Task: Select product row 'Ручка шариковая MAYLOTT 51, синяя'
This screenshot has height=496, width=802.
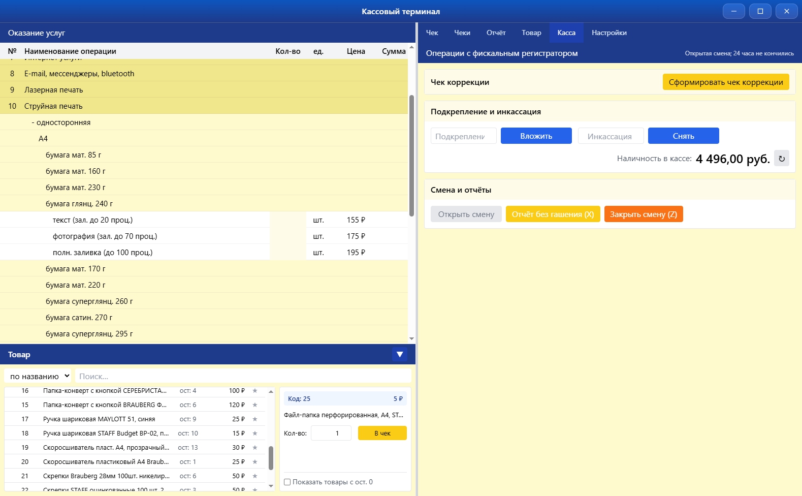Action: point(135,419)
